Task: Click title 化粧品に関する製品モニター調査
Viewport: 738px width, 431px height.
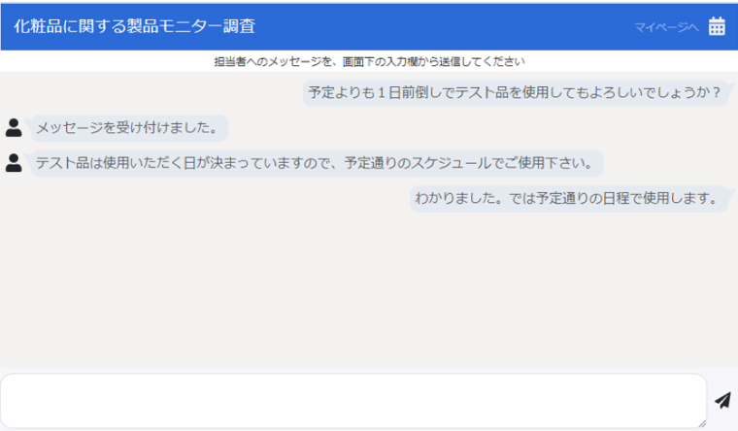Action: pyautogui.click(x=135, y=26)
